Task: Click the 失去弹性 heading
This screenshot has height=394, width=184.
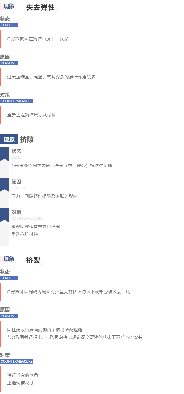Action: (40, 7)
